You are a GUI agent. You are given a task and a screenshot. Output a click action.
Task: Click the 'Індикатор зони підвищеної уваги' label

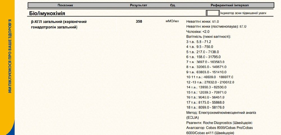243,13
